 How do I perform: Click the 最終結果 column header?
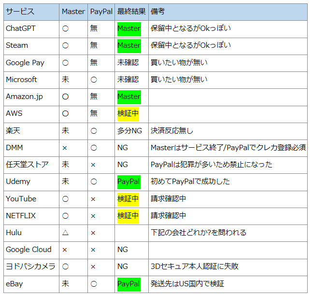tap(131, 12)
